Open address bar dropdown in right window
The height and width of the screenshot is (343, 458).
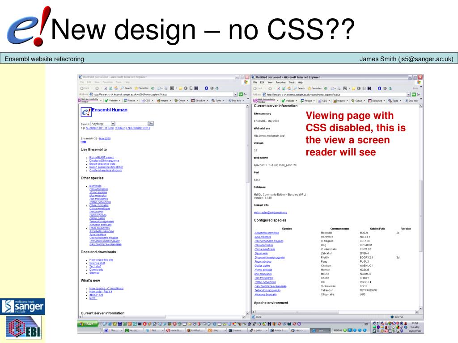[409, 95]
